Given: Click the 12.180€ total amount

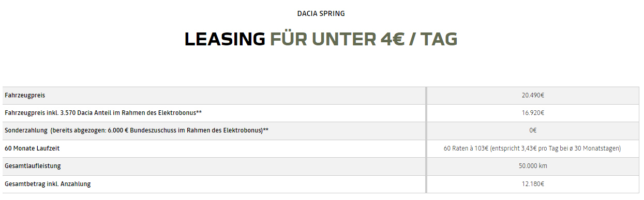Looking at the screenshot, I should 533,184.
